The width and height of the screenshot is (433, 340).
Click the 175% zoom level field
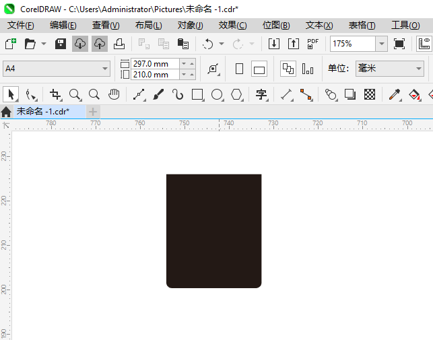click(353, 44)
